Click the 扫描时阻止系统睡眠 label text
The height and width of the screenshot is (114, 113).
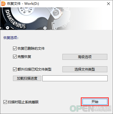23,102
